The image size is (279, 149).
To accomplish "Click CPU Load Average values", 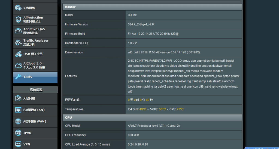I will pyautogui.click(x=138, y=144).
